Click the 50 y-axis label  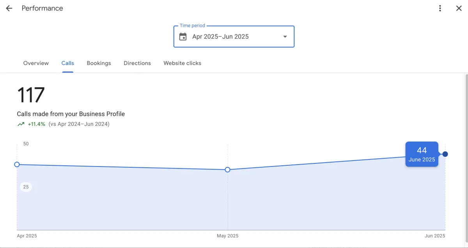[x=26, y=144]
